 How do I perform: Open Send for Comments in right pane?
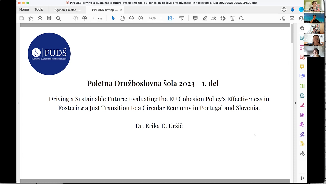point(302,144)
